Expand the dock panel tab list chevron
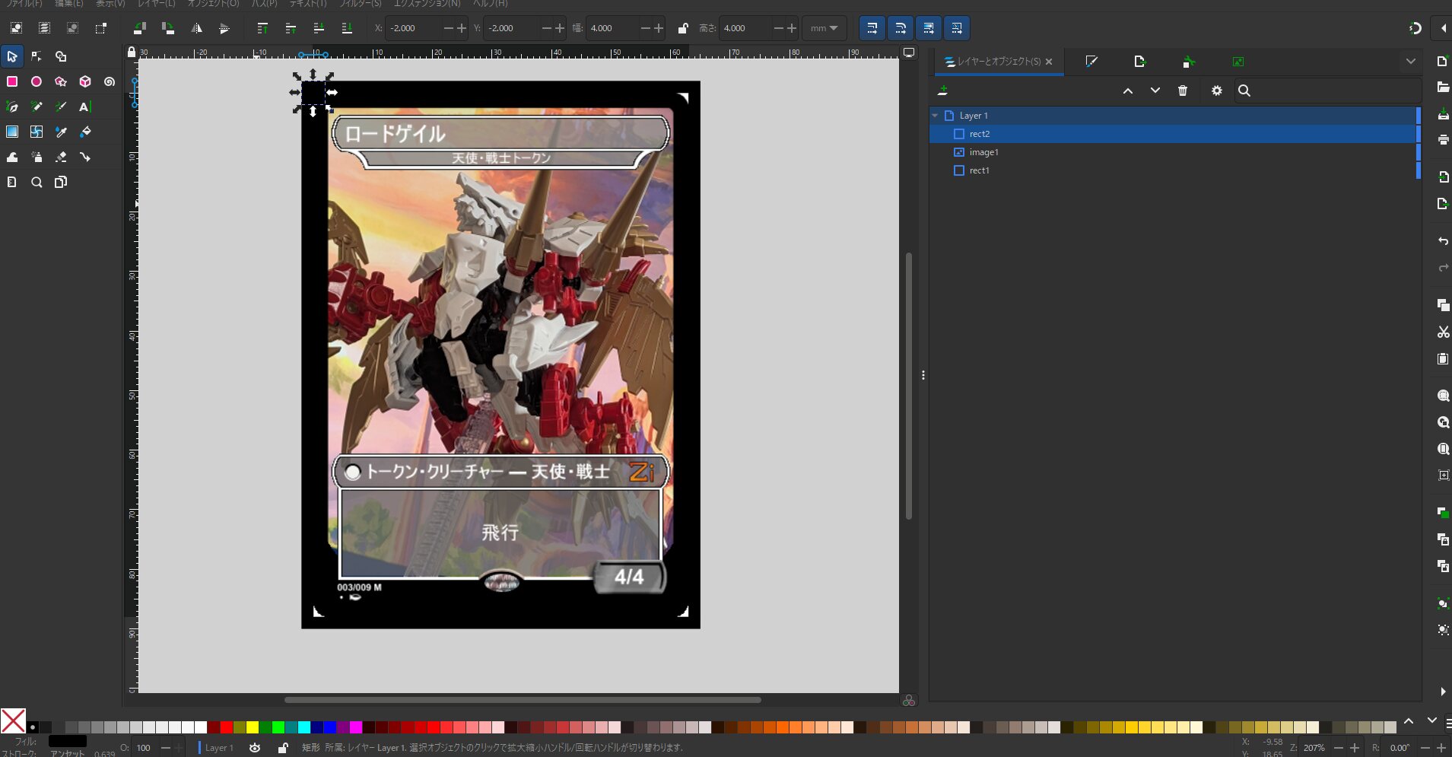 pos(1410,62)
